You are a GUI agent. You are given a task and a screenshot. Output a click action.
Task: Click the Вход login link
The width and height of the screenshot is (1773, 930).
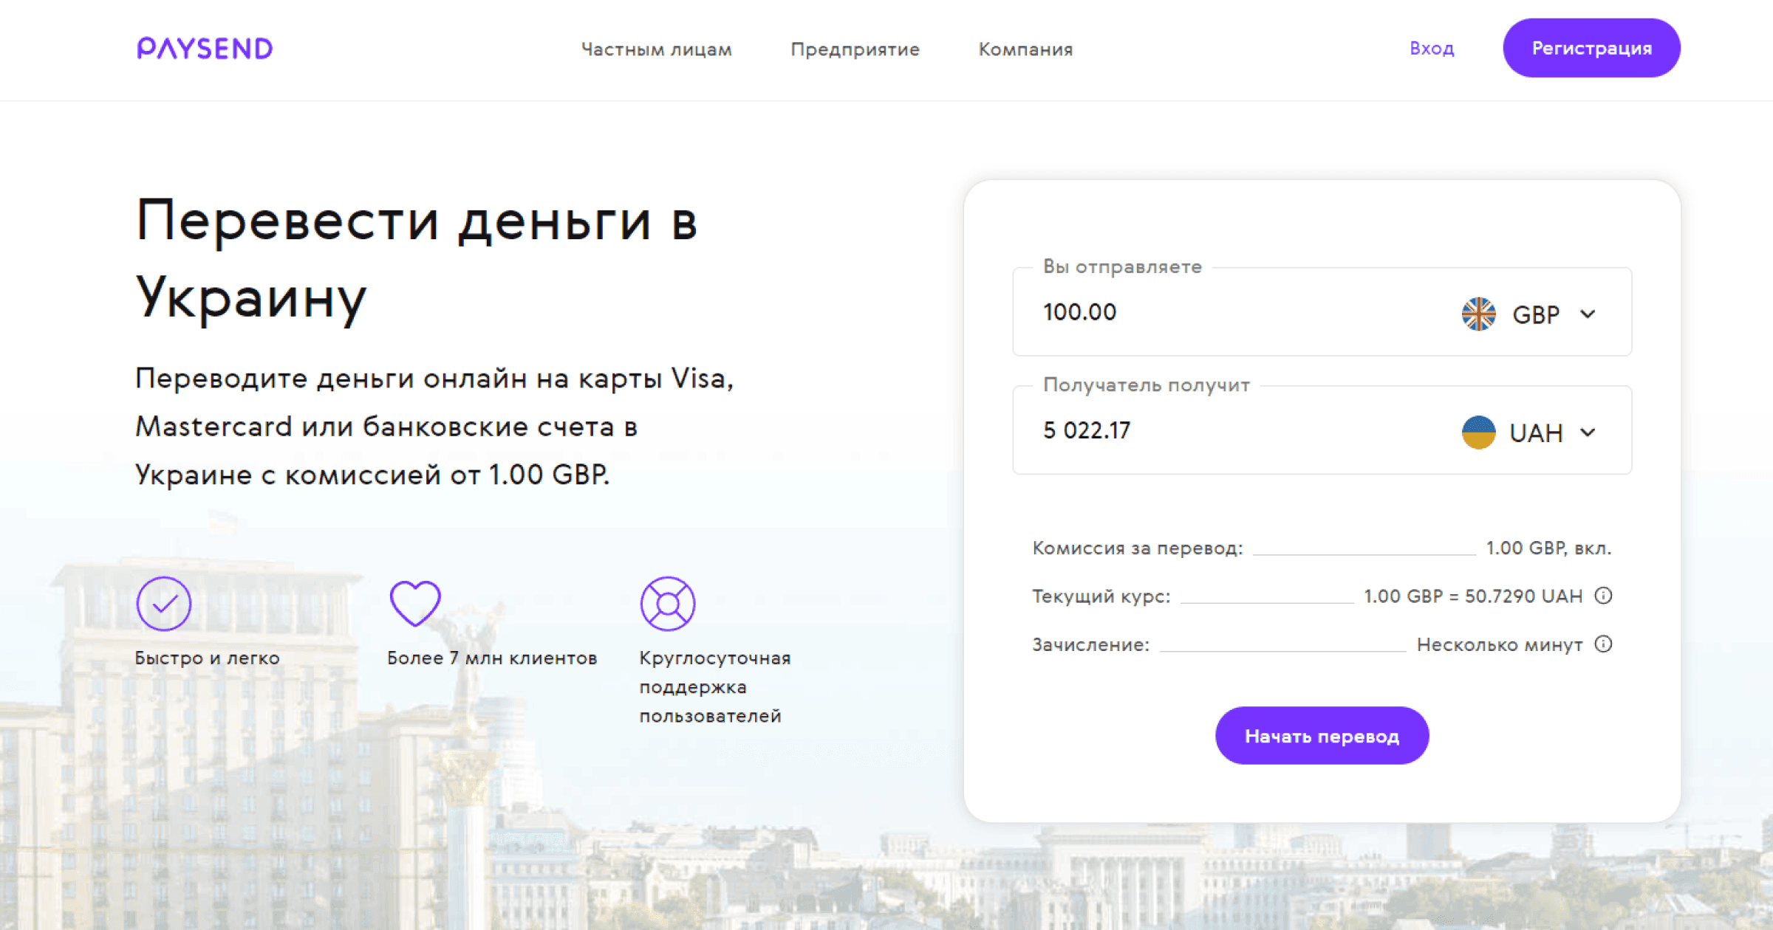(x=1432, y=49)
